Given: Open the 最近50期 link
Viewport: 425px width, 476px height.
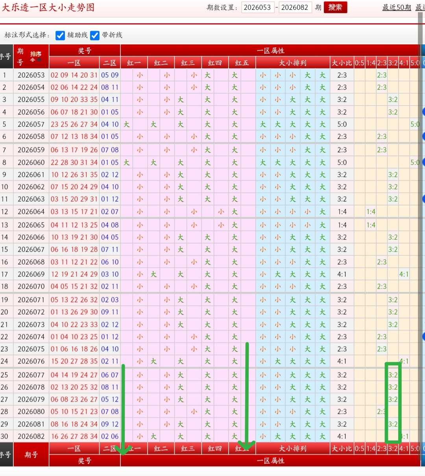Looking at the screenshot, I should click(x=397, y=7).
